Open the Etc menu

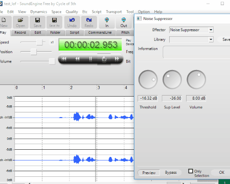coord(85,12)
